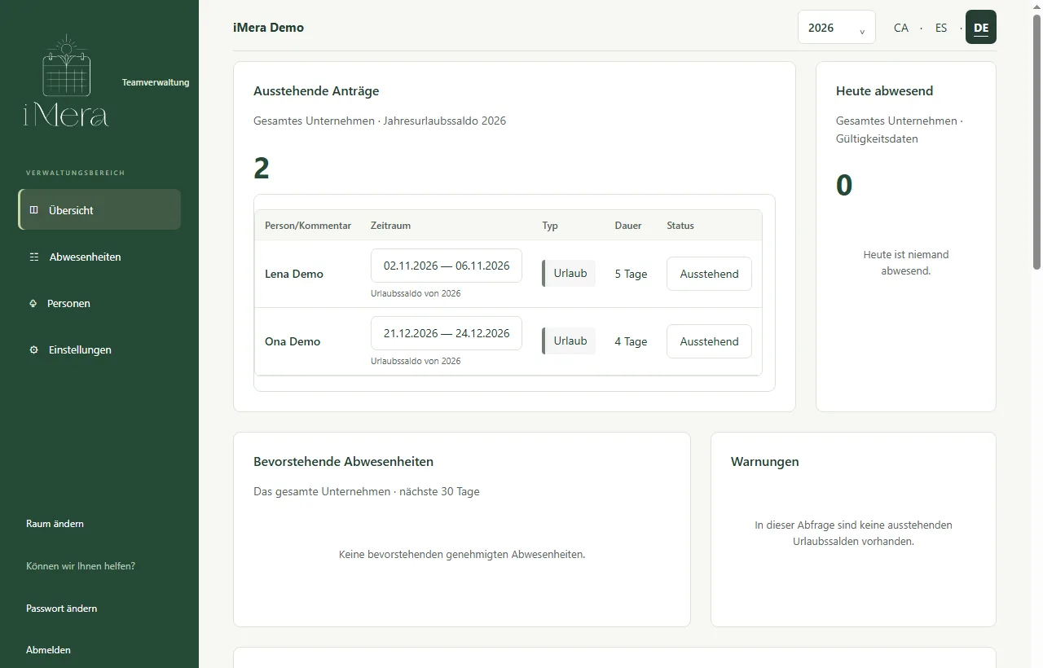This screenshot has width=1043, height=668.
Task: Open the 21.12.2026 — 24.12.2026 date range
Action: 447,333
